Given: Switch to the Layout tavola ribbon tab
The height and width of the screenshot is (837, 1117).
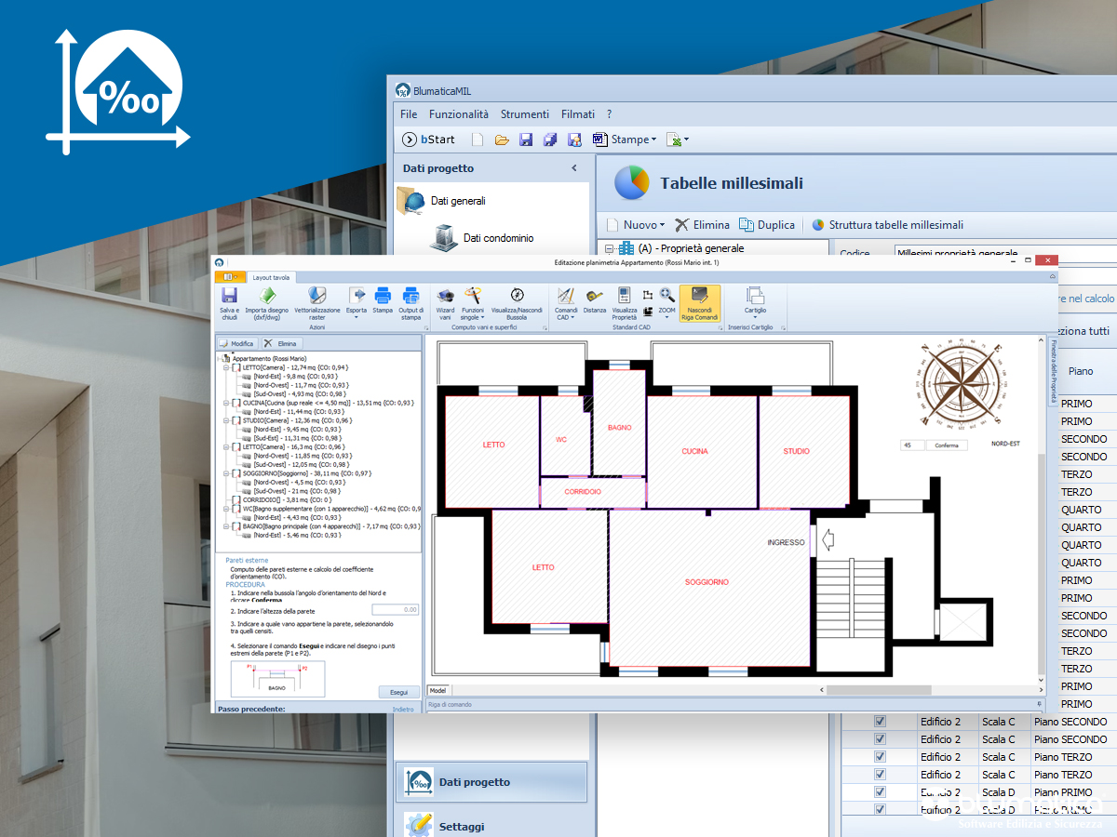Looking at the screenshot, I should pyautogui.click(x=271, y=277).
